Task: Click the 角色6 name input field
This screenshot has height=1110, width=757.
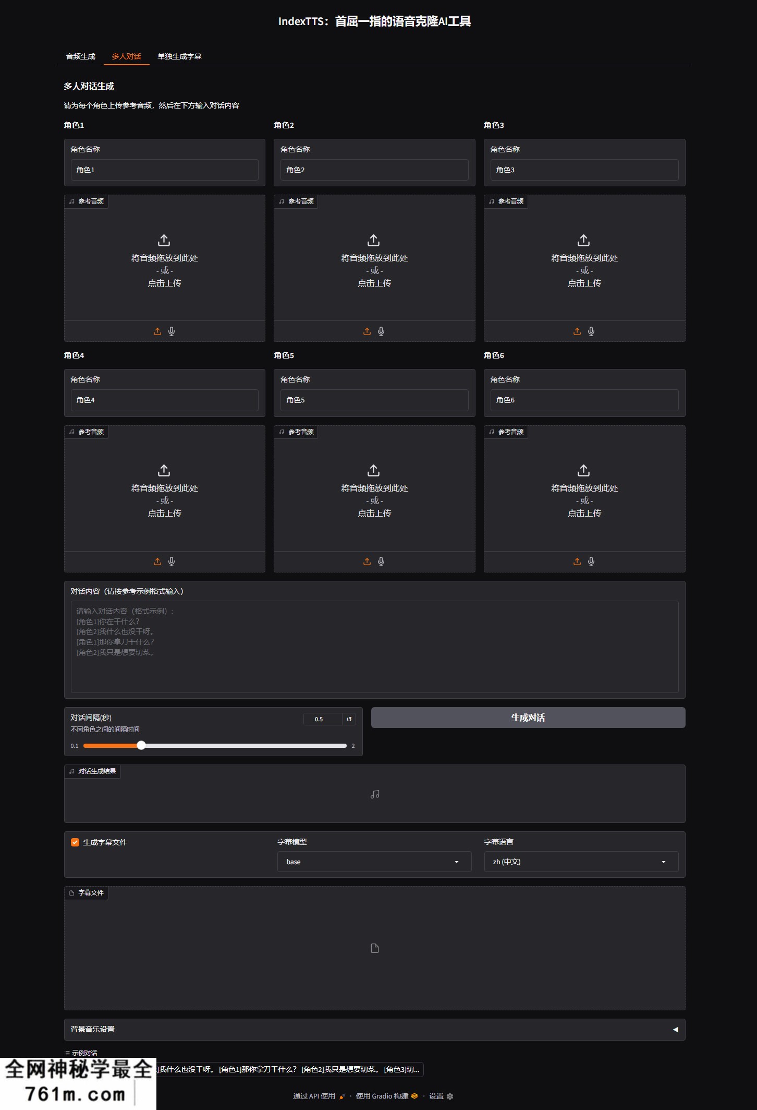Action: pyautogui.click(x=584, y=400)
